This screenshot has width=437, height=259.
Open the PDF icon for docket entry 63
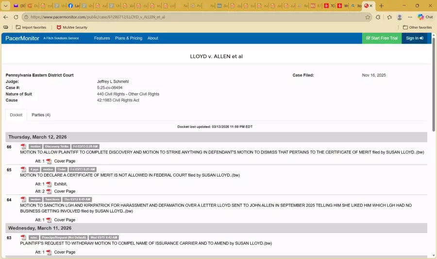pos(23,237)
